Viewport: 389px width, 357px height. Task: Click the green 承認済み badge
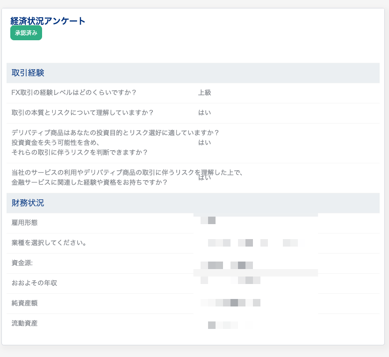pos(26,33)
